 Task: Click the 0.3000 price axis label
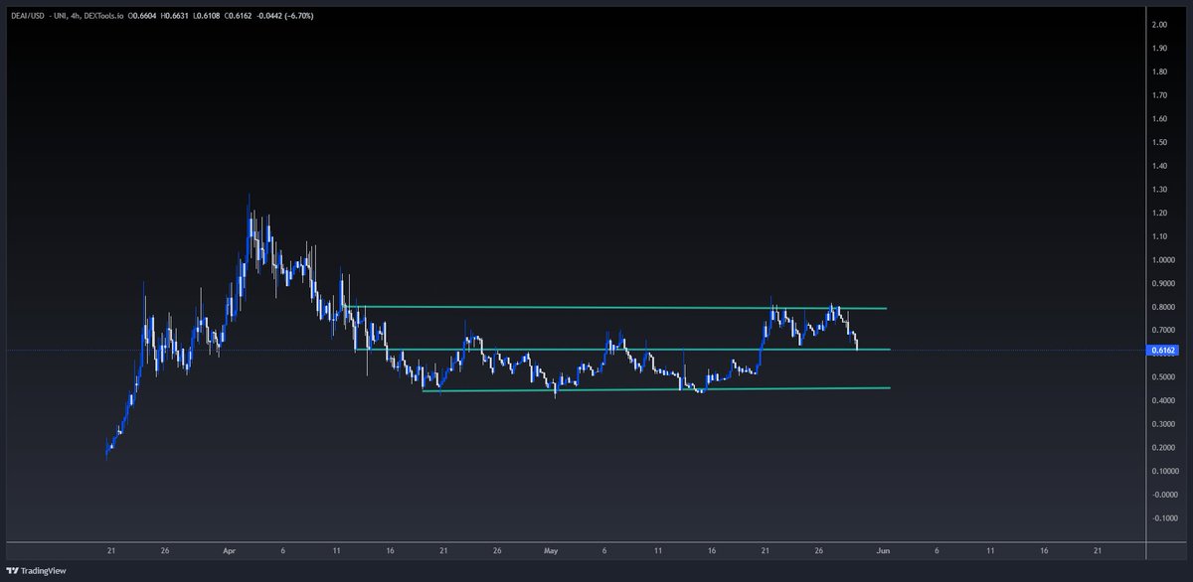[1162, 424]
